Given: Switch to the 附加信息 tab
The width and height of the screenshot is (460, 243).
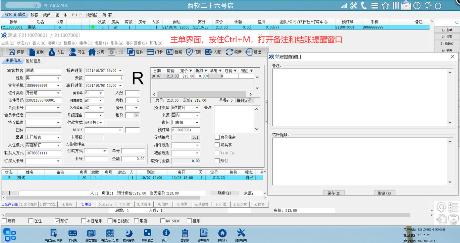Looking at the screenshot, I should pos(33,60).
